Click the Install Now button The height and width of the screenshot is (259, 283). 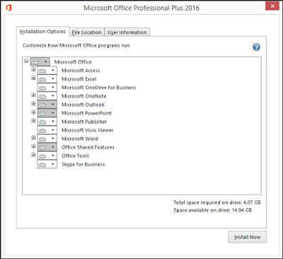tap(248, 237)
